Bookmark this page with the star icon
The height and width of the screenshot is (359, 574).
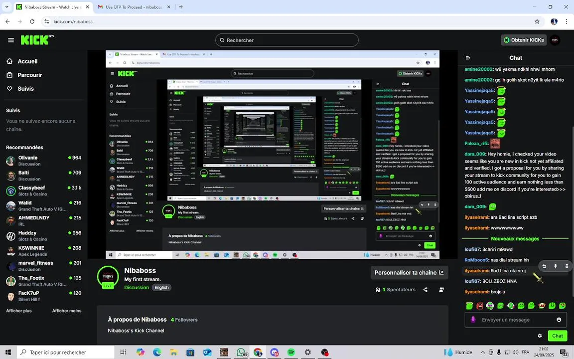(x=537, y=21)
